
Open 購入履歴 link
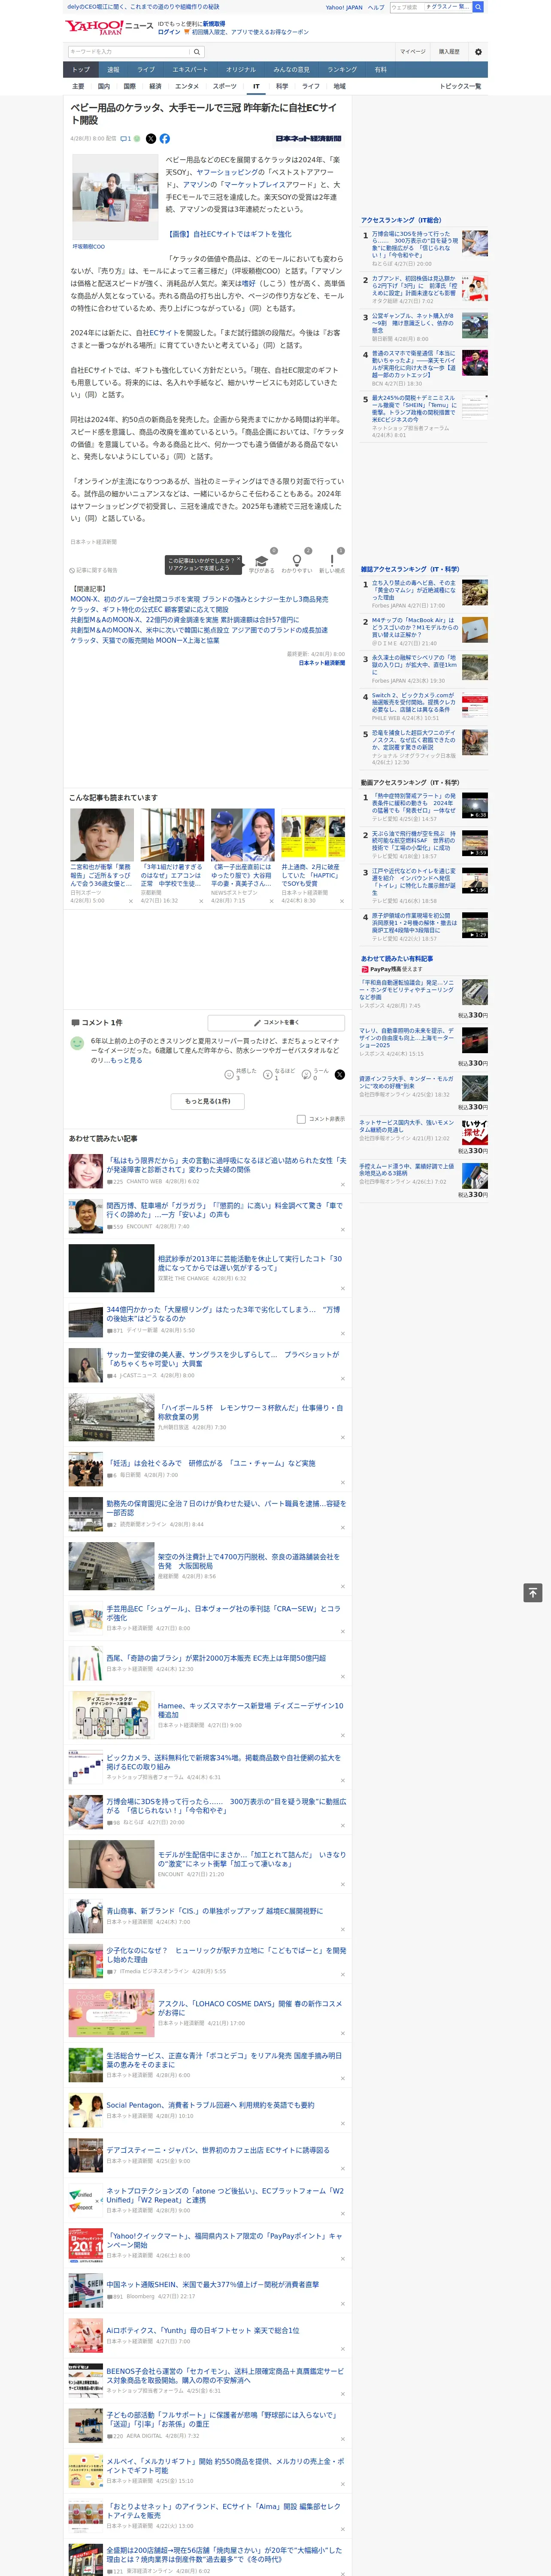[x=449, y=52]
